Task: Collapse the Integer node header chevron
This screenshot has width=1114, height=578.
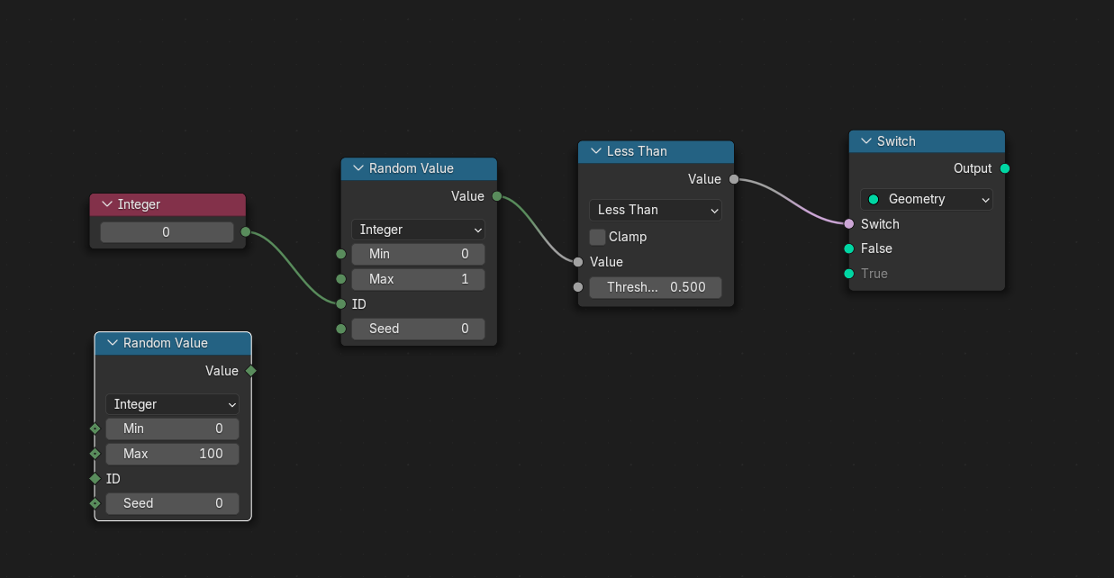Action: [x=107, y=205]
